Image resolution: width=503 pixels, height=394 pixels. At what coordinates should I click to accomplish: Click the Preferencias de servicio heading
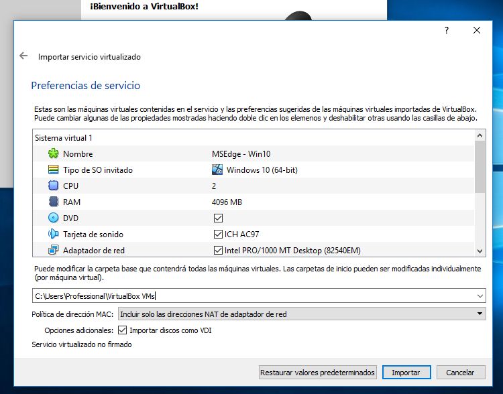(x=86, y=85)
